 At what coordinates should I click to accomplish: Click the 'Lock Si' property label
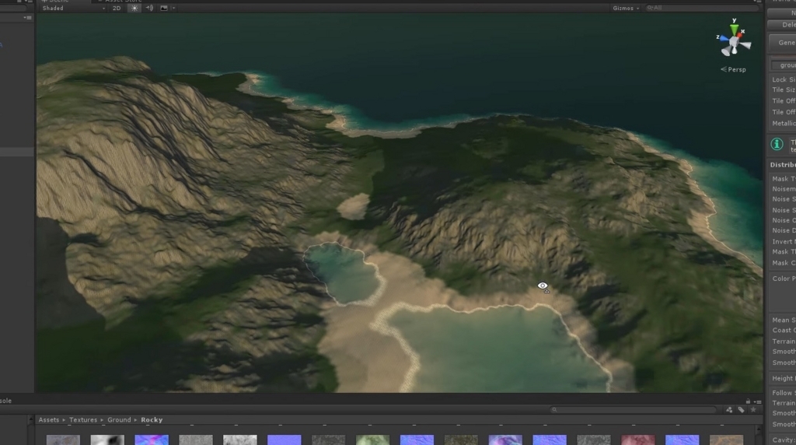(x=784, y=80)
